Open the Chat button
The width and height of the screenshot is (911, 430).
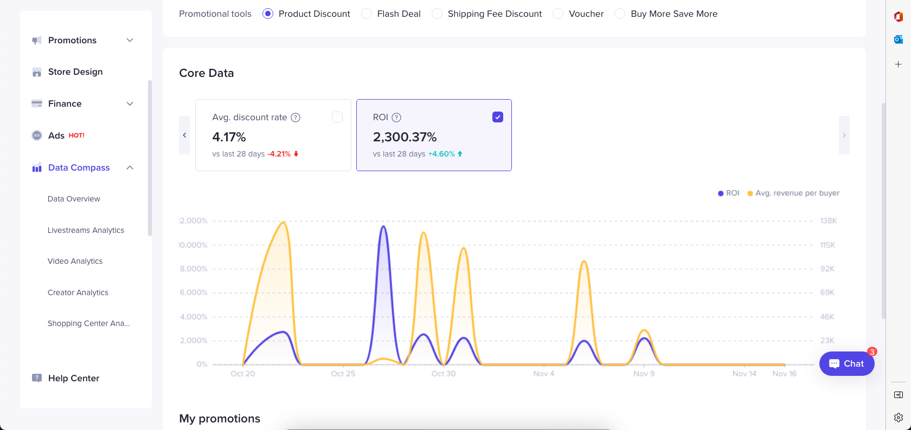(846, 363)
